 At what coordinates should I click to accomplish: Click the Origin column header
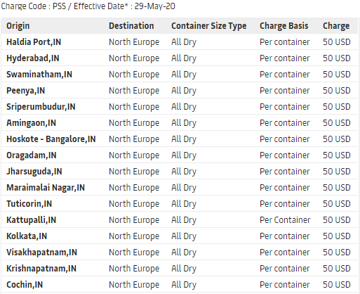pyautogui.click(x=18, y=26)
